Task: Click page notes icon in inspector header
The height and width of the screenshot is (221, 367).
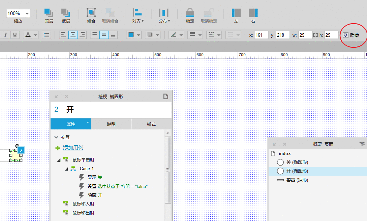Action: pyautogui.click(x=166, y=96)
